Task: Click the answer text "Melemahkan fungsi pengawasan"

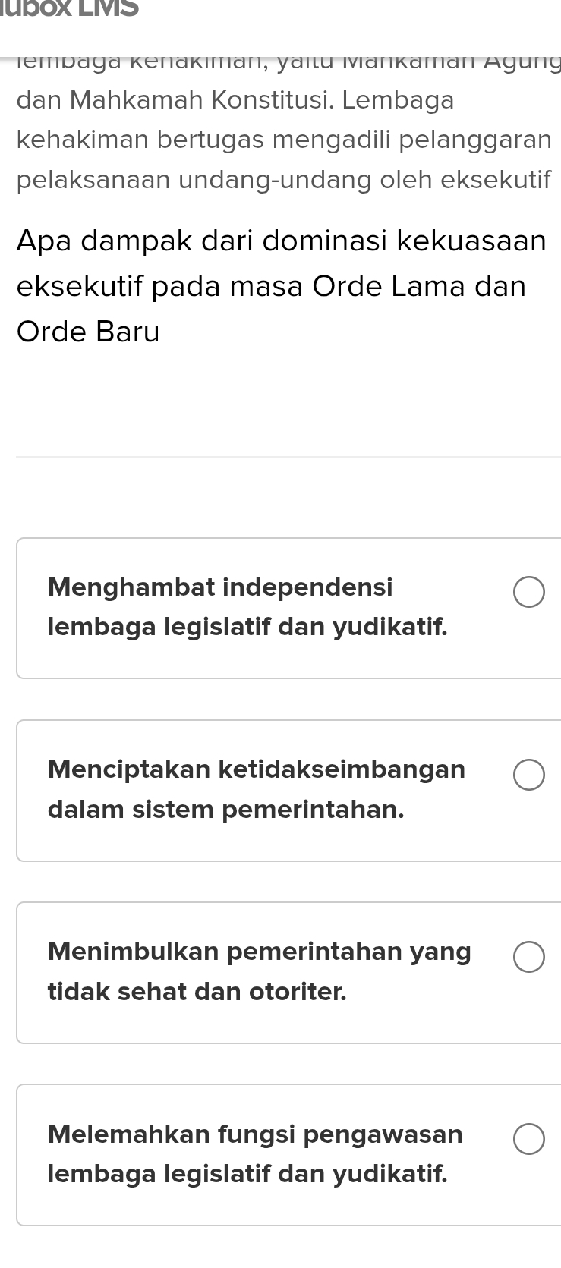Action: (255, 1134)
